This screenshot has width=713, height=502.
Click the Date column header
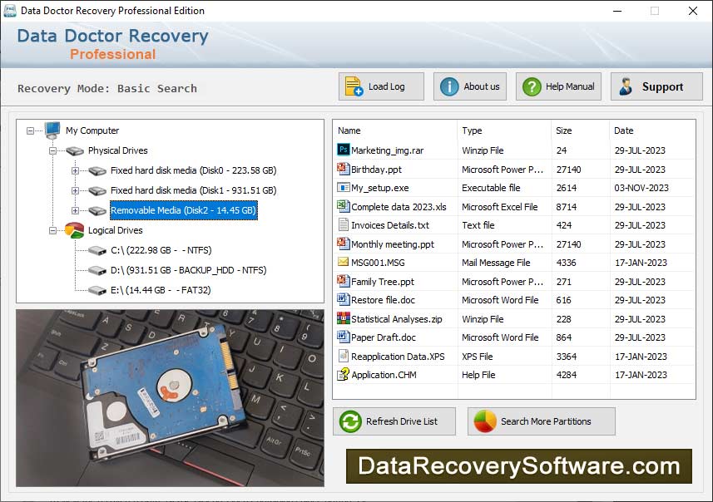(651, 130)
